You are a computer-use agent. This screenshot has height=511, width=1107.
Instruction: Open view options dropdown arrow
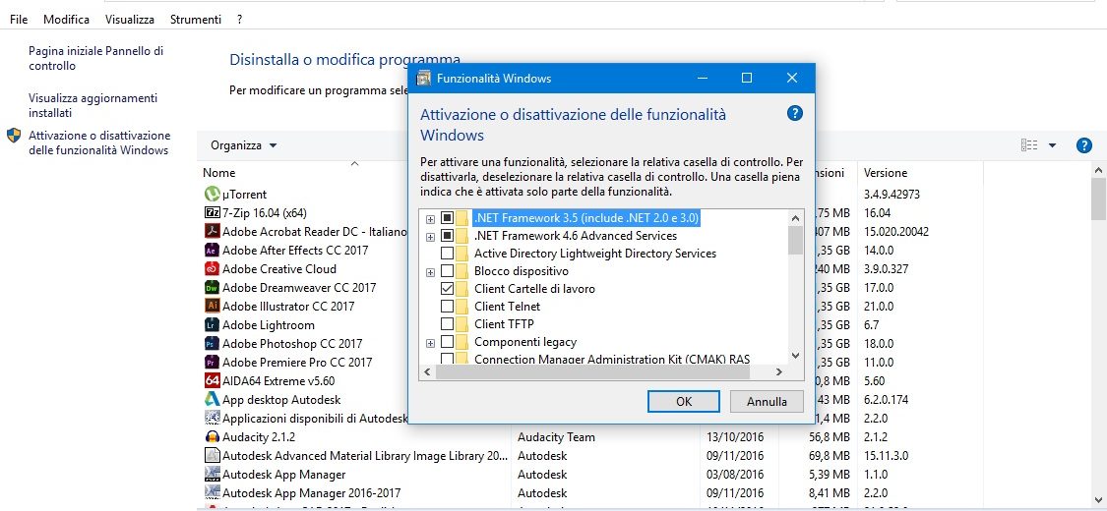tap(1052, 145)
